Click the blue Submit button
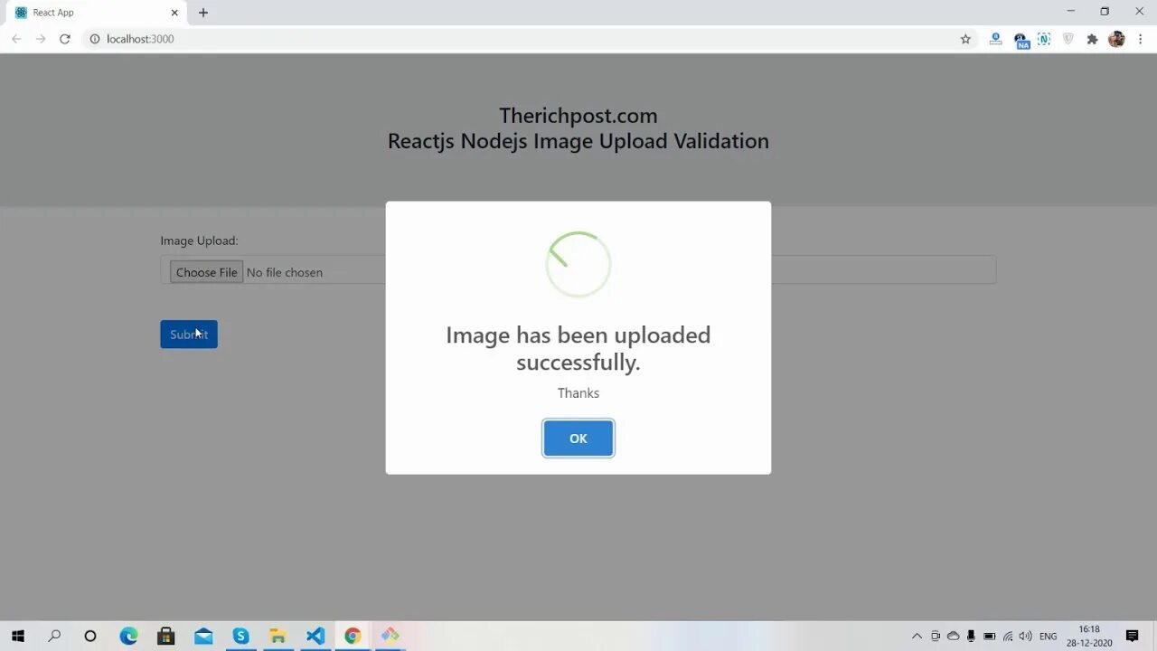The width and height of the screenshot is (1157, 651). (189, 335)
